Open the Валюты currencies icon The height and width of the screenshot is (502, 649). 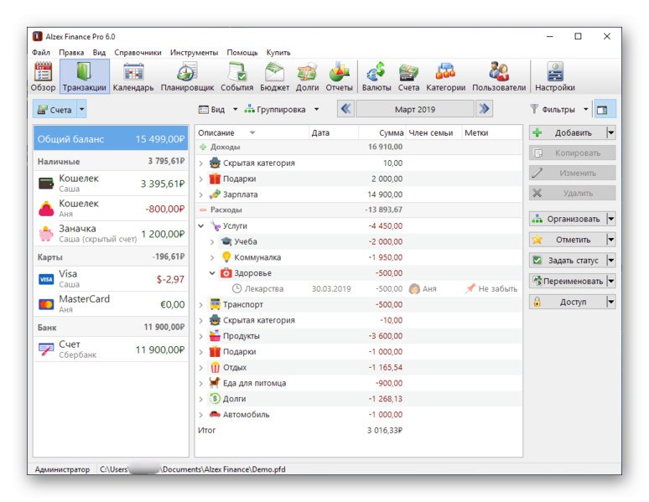point(376,76)
